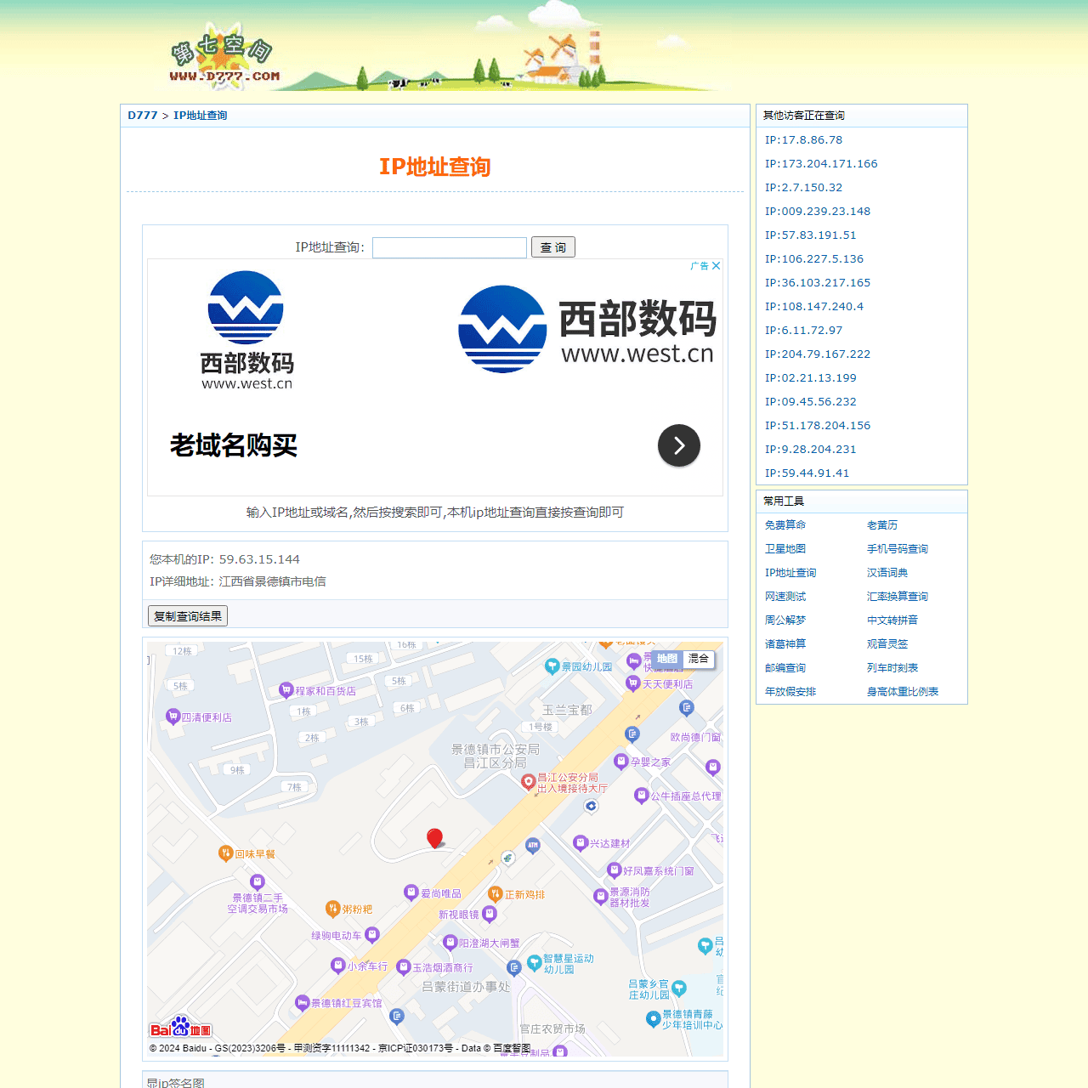Screen dimensions: 1088x1088
Task: Click the 爱尚唯品 shop marker
Action: click(x=411, y=892)
